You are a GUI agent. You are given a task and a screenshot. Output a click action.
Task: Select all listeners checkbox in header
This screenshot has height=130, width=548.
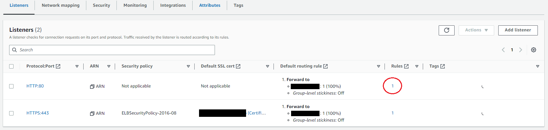(x=12, y=66)
